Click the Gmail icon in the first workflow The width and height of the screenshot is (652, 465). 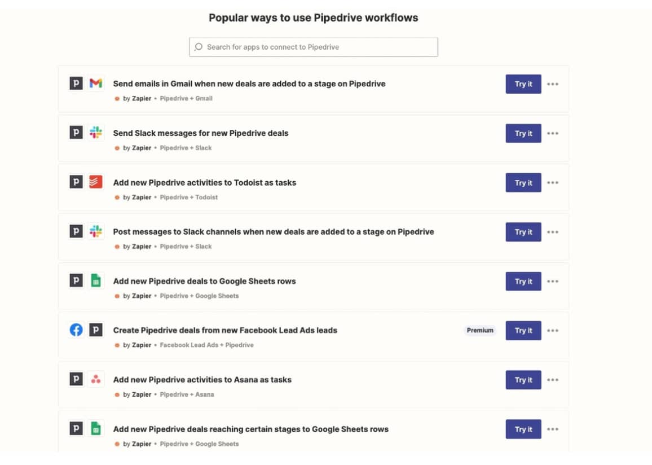point(95,83)
